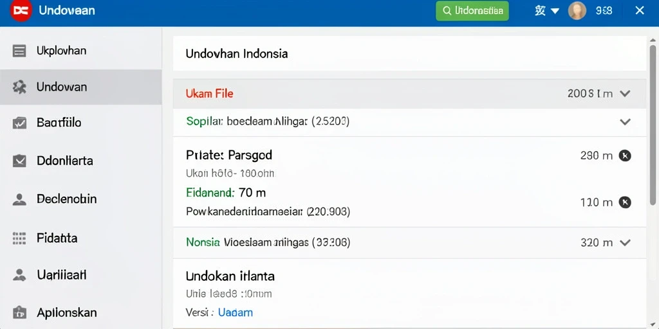Image resolution: width=659 pixels, height=329 pixels.
Task: Click the Aplionskan briefcase icon
Action: 19,313
